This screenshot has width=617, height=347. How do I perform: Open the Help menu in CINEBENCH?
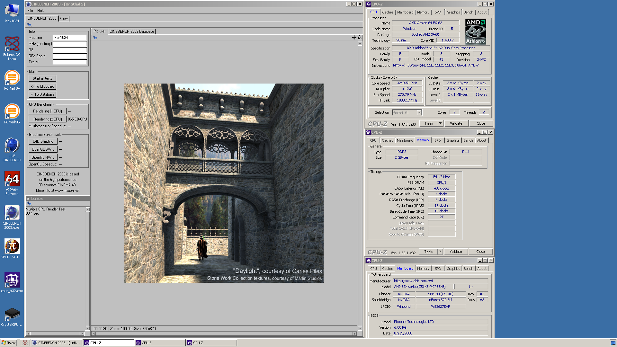pyautogui.click(x=41, y=11)
